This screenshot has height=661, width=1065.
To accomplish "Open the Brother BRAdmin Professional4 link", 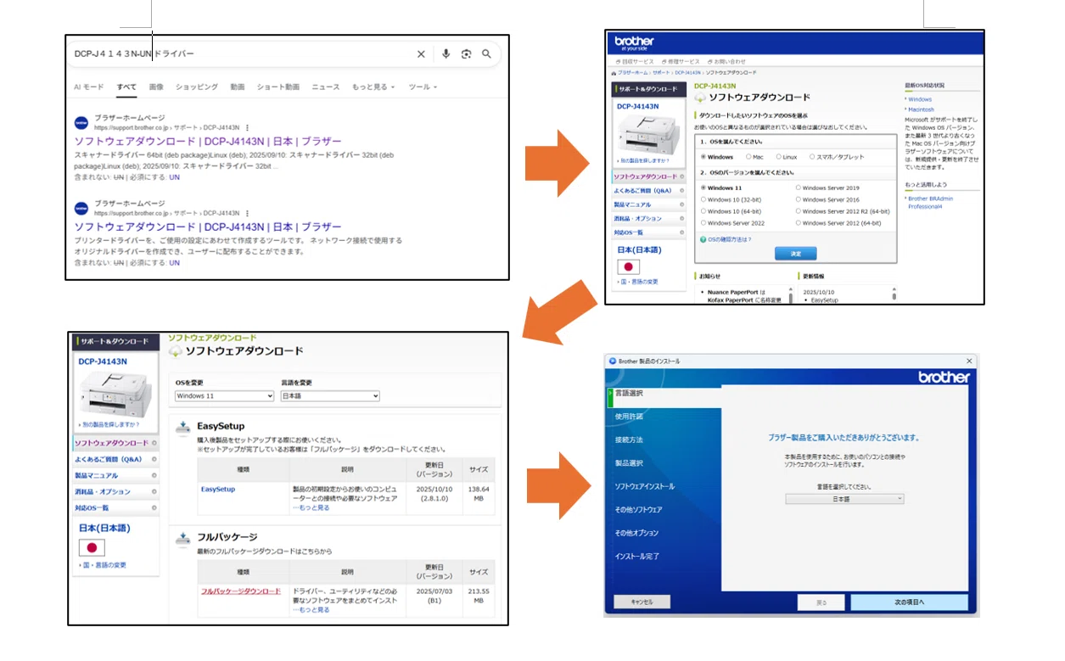I will (x=931, y=202).
